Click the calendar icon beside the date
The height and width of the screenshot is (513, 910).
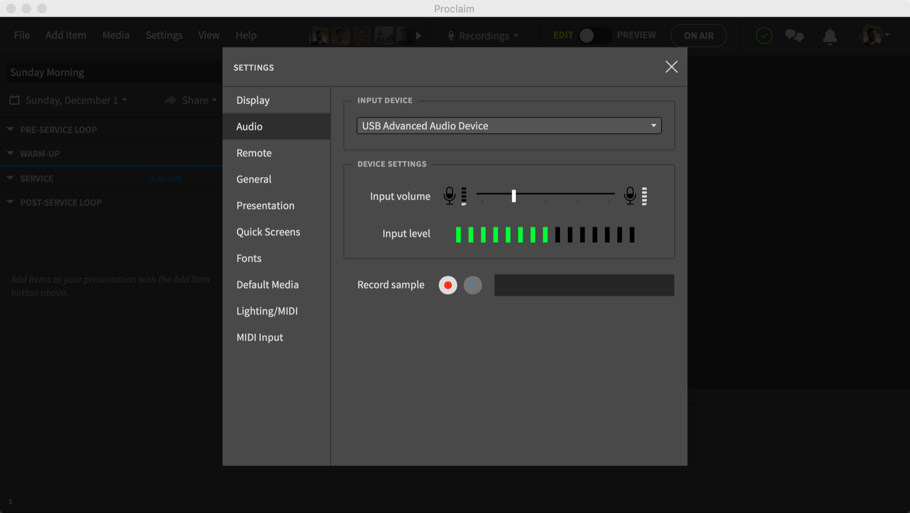(x=14, y=100)
